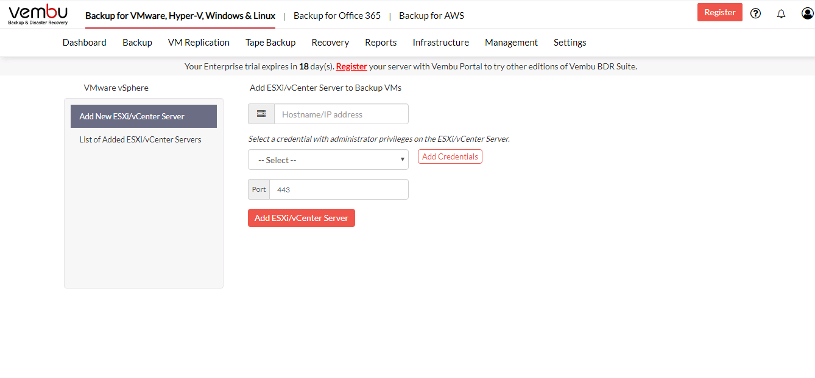This screenshot has width=815, height=378.
Task: Click the VMware vSphere heading text
Action: (116, 88)
